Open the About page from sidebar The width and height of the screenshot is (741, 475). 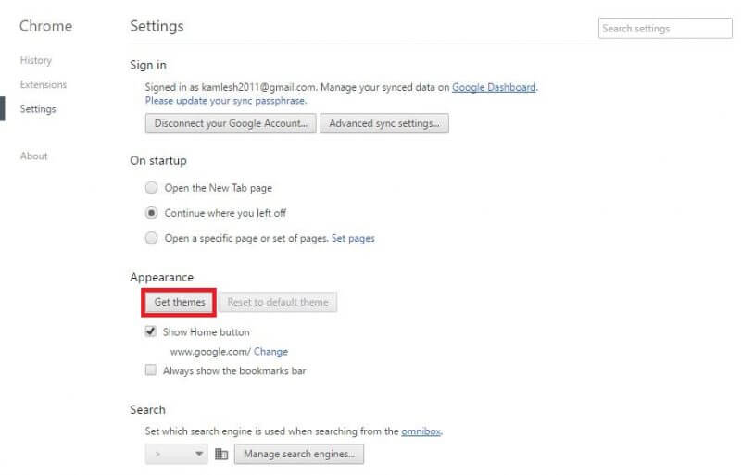coord(33,156)
